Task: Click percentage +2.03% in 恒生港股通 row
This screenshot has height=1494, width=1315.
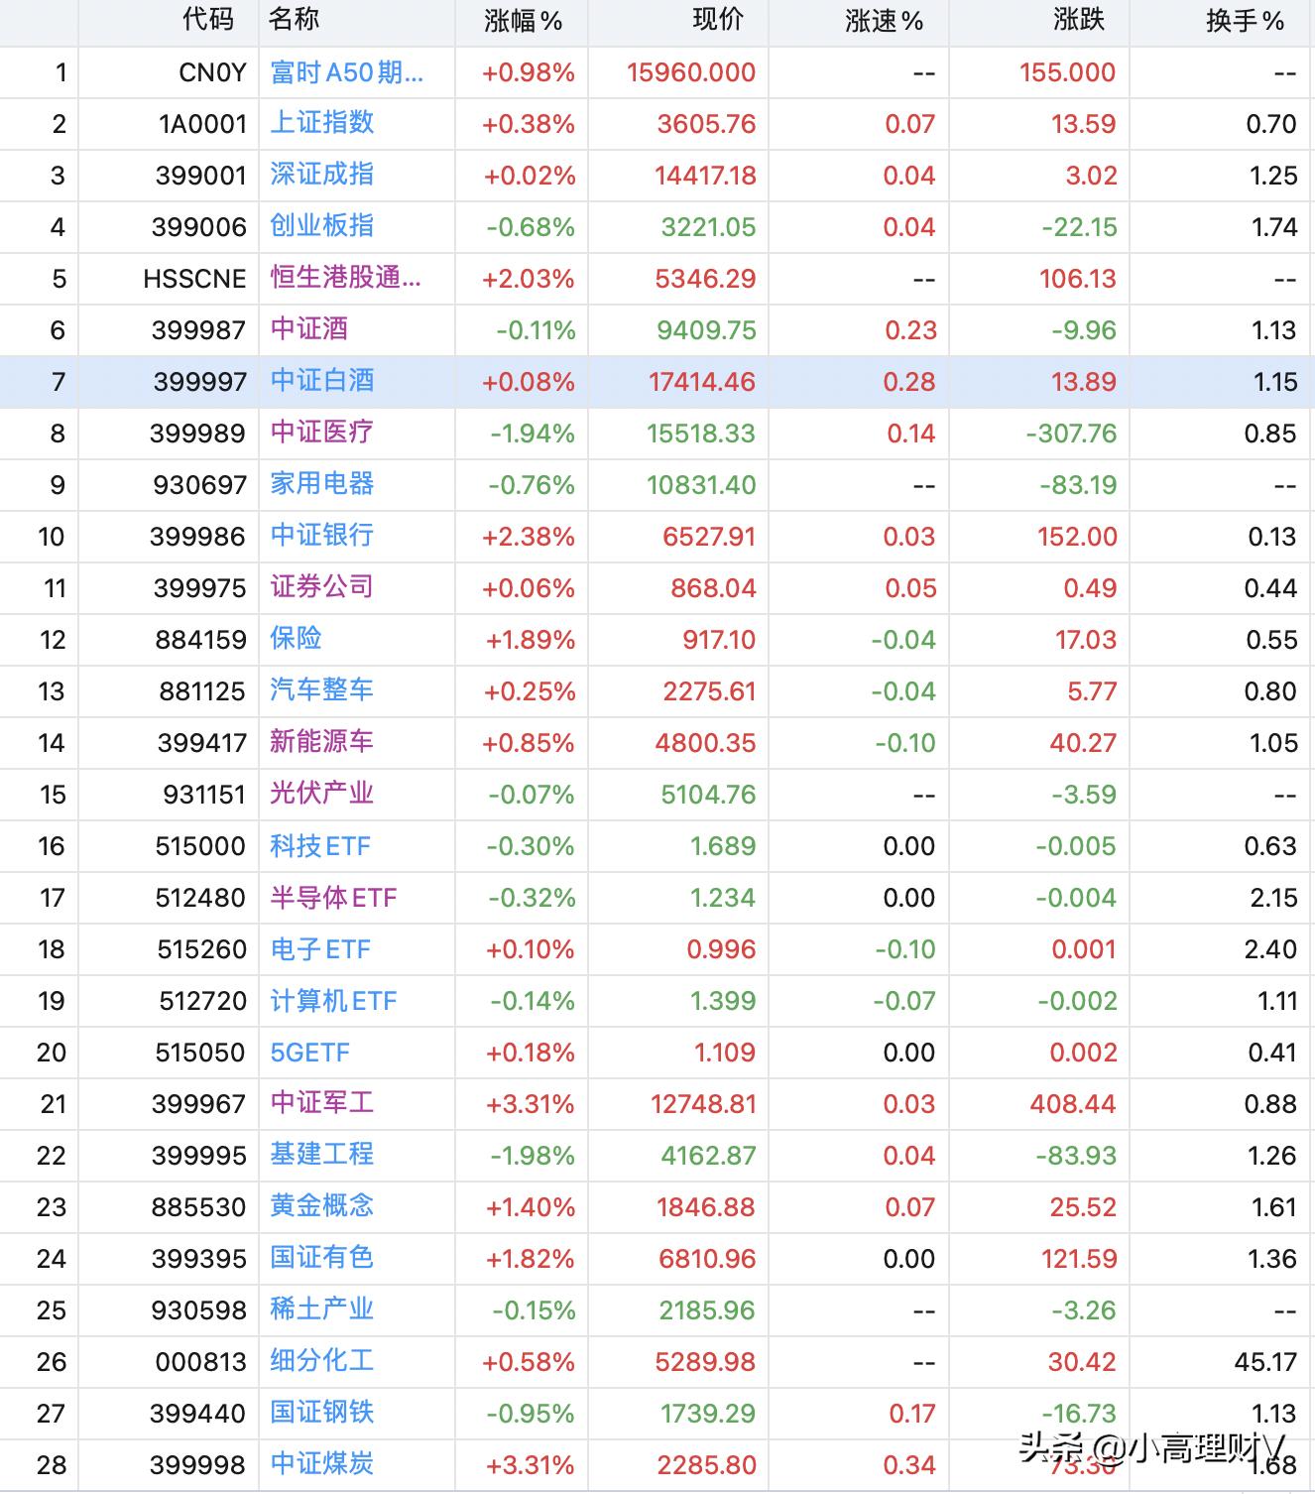Action: [x=529, y=279]
